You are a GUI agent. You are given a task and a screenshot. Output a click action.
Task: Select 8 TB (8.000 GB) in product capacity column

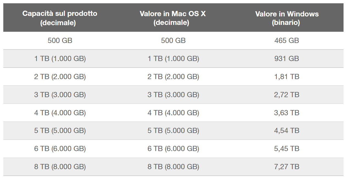60,167
